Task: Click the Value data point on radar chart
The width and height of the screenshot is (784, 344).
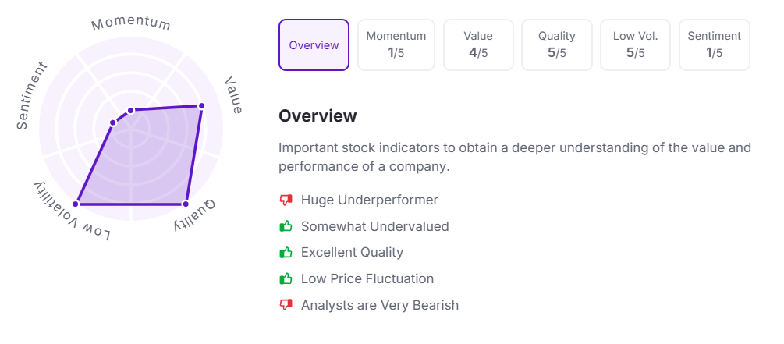Action: pos(201,105)
